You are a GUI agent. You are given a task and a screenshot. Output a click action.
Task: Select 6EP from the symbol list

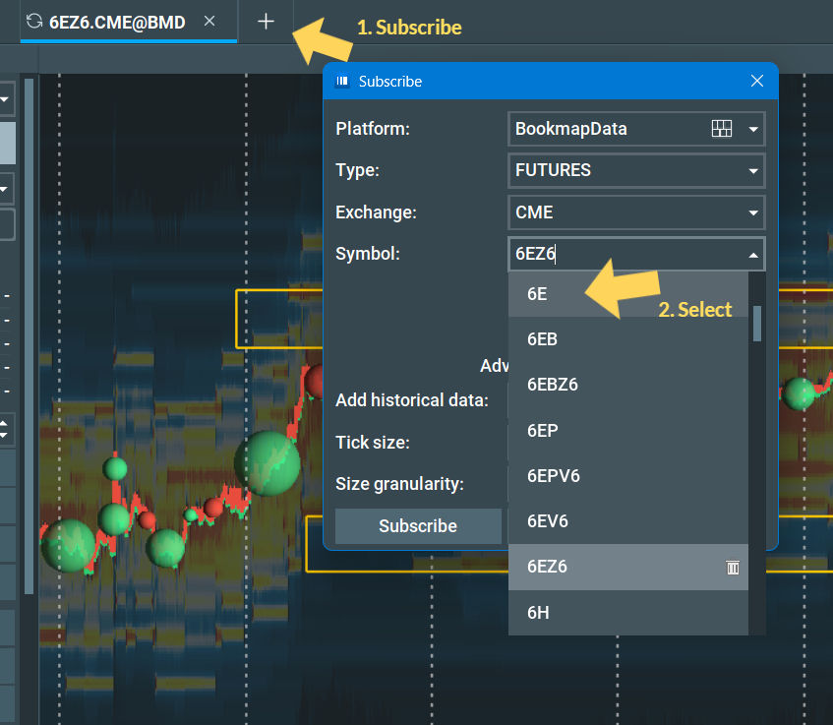tap(627, 431)
